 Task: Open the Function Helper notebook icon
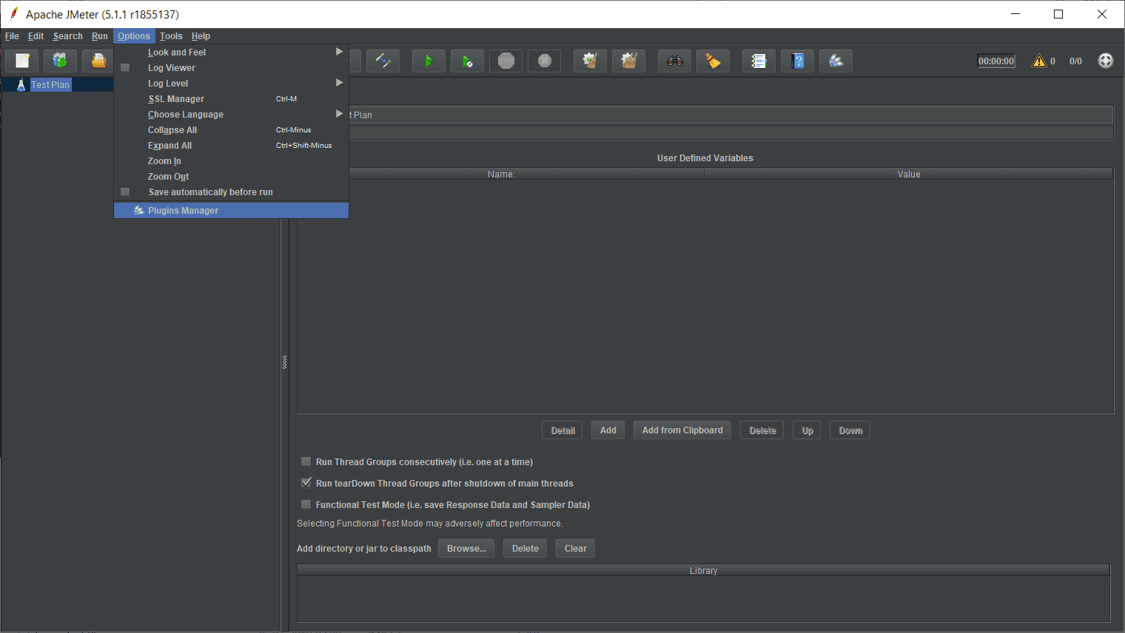[x=759, y=61]
